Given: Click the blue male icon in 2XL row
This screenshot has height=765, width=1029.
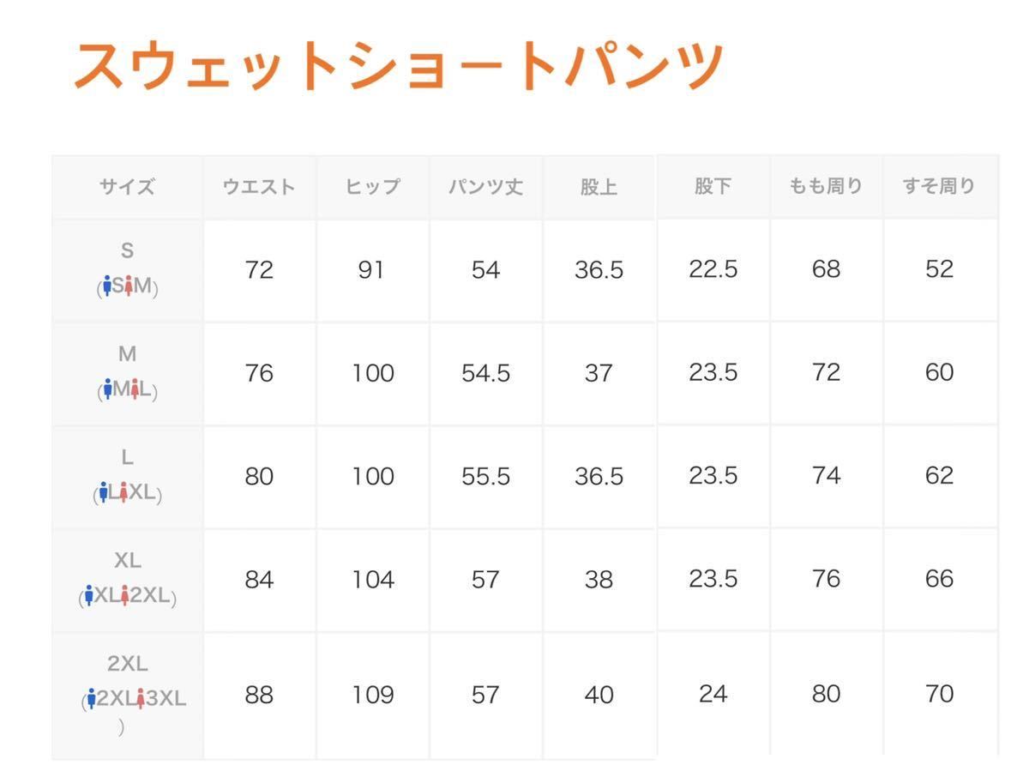Looking at the screenshot, I should point(92,700).
